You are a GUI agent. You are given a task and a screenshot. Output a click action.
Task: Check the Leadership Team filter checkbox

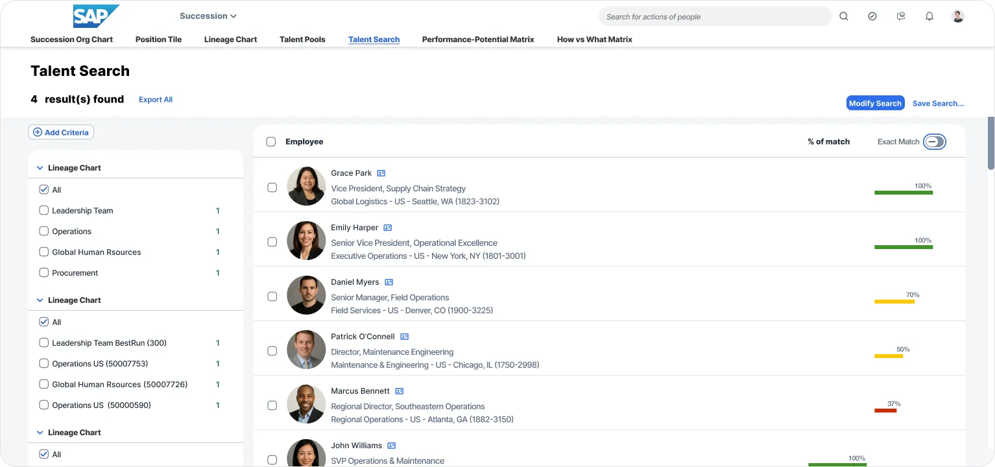pyautogui.click(x=43, y=210)
